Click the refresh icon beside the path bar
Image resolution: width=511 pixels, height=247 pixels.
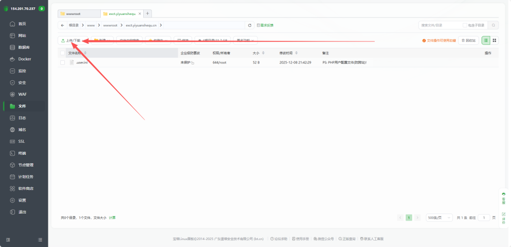250,25
